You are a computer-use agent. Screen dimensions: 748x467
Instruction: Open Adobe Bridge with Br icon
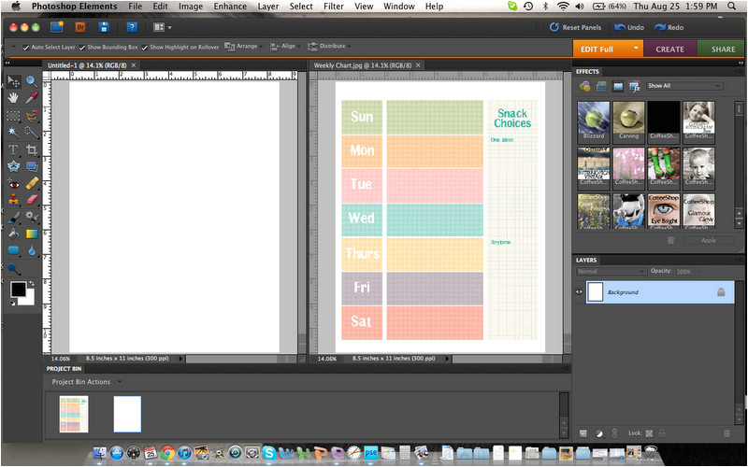coord(80,27)
